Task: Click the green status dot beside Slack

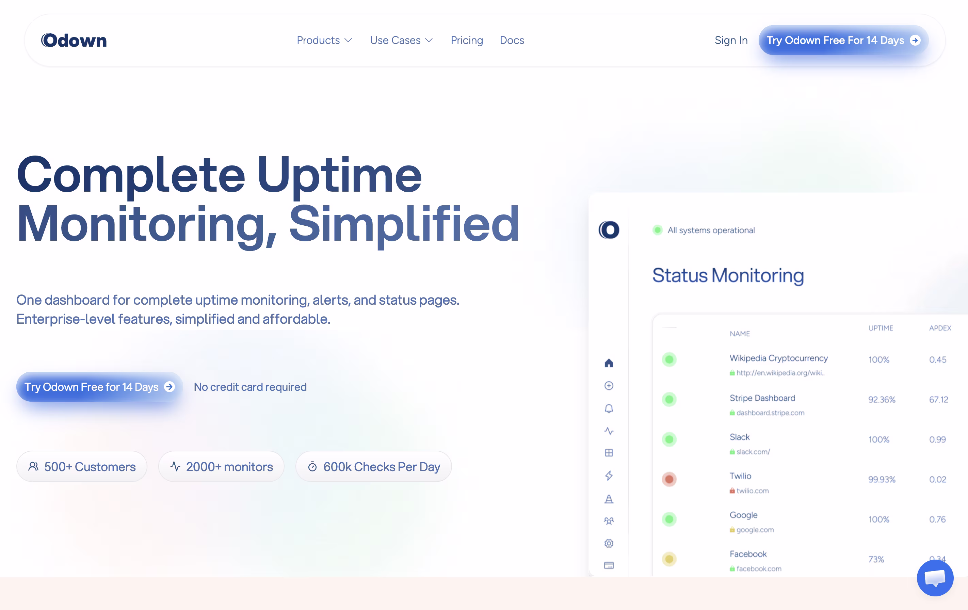Action: [x=669, y=439]
